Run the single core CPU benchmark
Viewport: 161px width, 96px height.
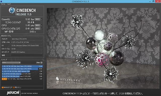pyautogui.click(x=37, y=28)
